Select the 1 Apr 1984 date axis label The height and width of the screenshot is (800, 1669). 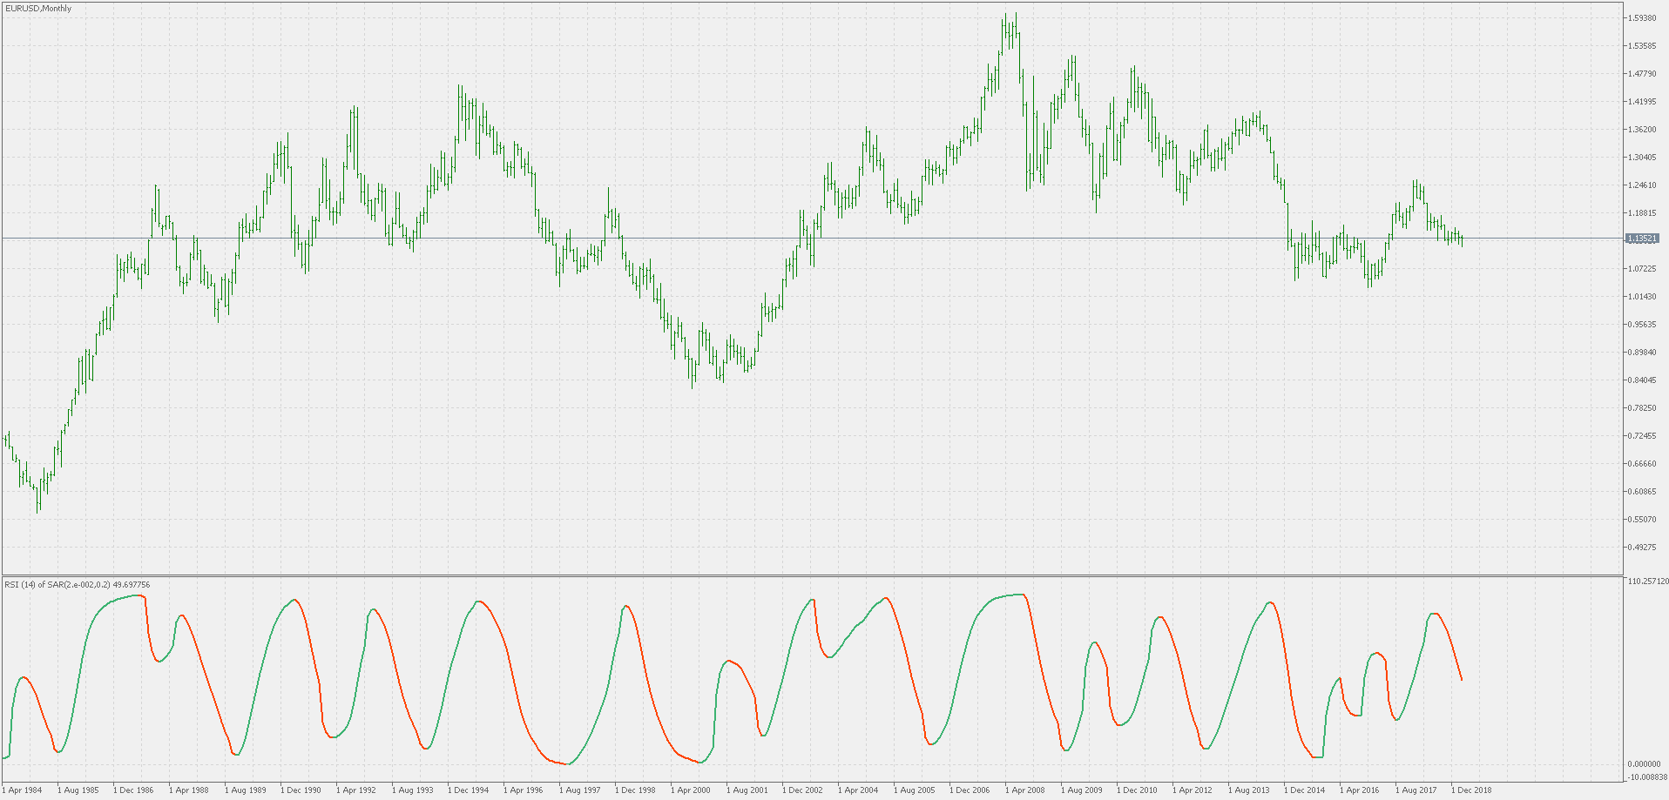tap(24, 790)
